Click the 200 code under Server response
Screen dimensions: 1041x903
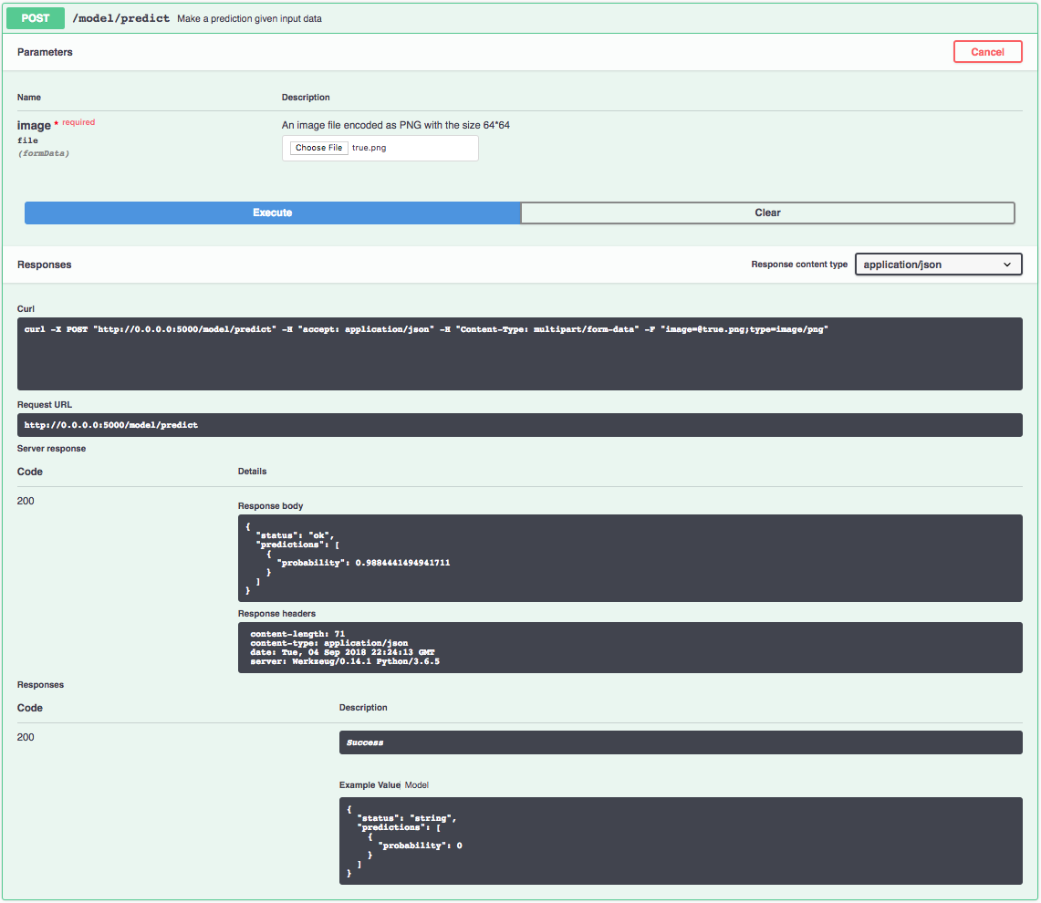point(26,501)
